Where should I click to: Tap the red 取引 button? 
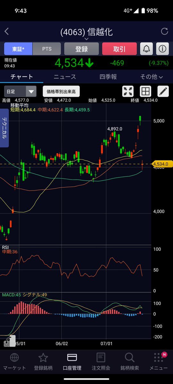point(119,49)
